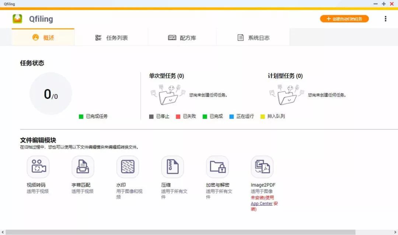Screen dimensions: 398x235
Task: Click the 加密与解密 encryption module icon
Action: 217,167
